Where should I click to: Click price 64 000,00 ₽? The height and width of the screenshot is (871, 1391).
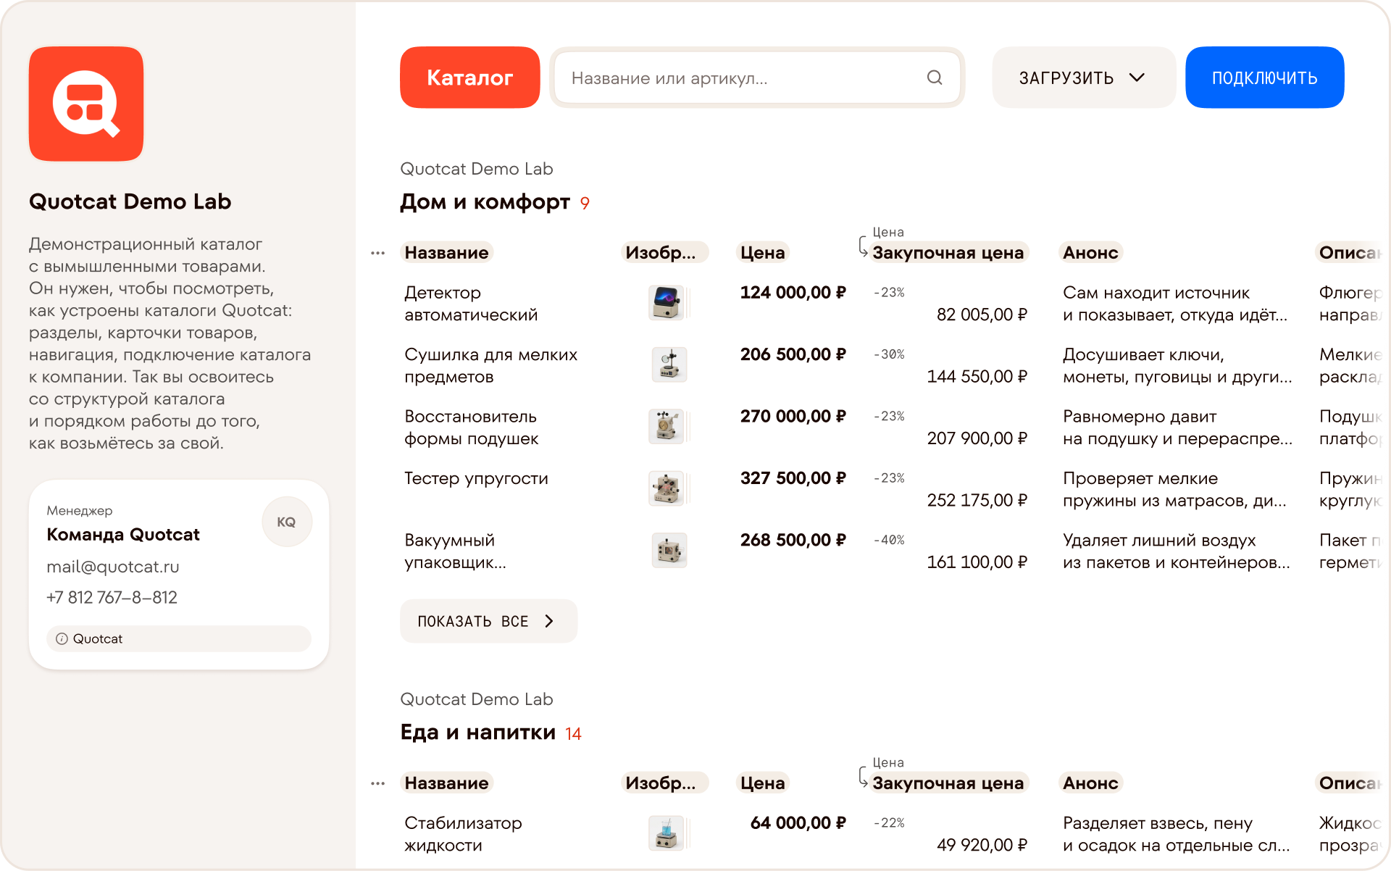798,823
